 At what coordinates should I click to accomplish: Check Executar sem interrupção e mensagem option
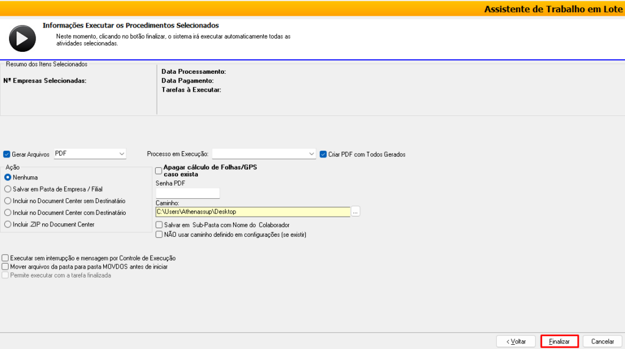pos(6,258)
